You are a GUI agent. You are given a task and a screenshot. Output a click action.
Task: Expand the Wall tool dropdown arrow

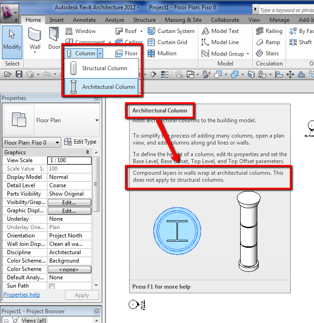tap(35, 53)
